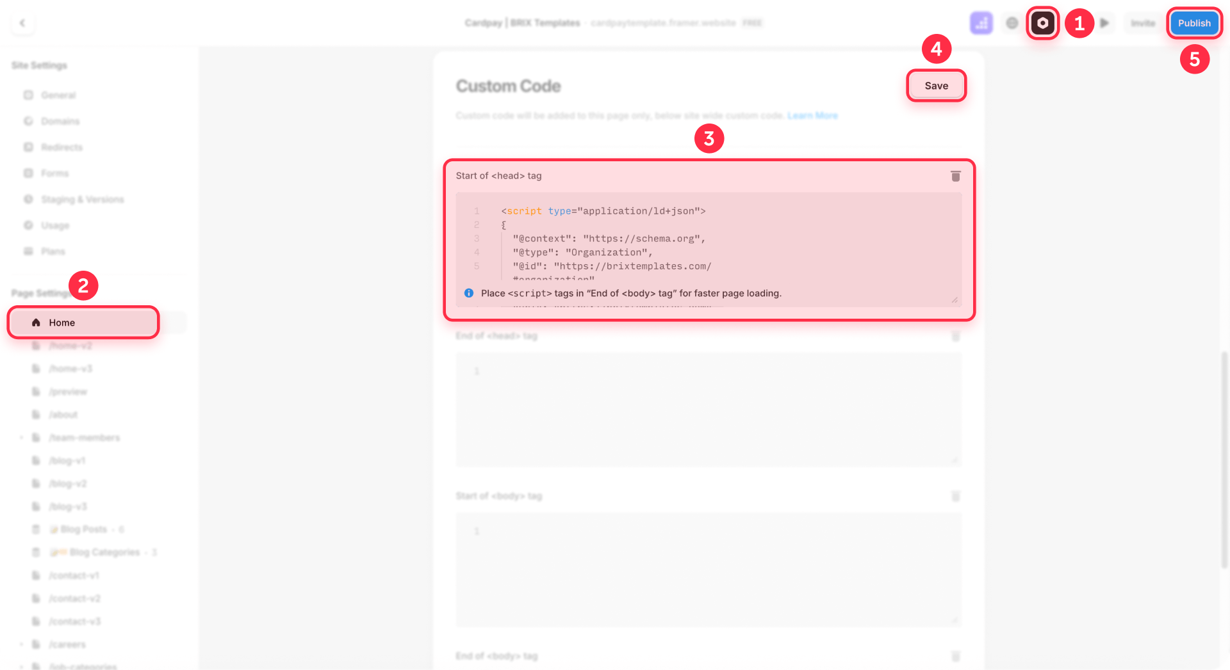
Task: Select the /contact-v2 page
Action: [x=75, y=598]
